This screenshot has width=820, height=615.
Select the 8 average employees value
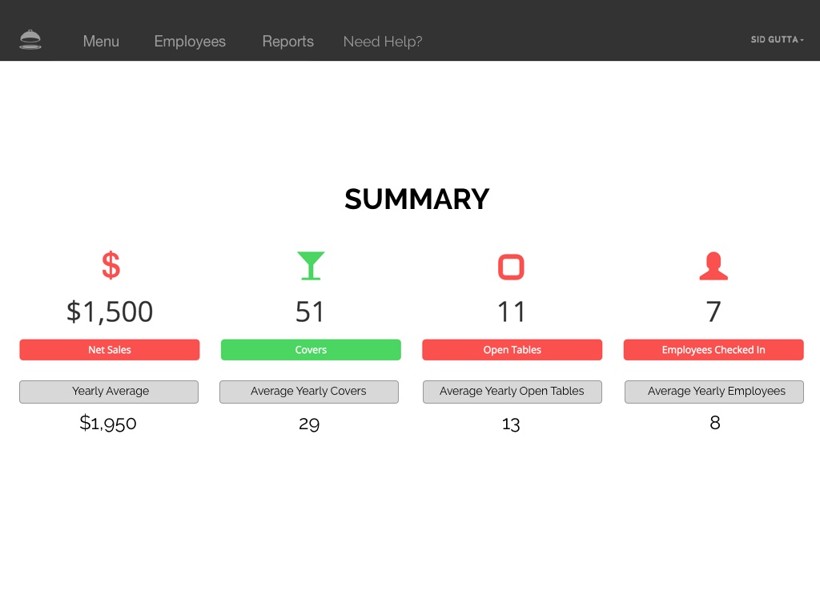coord(715,423)
